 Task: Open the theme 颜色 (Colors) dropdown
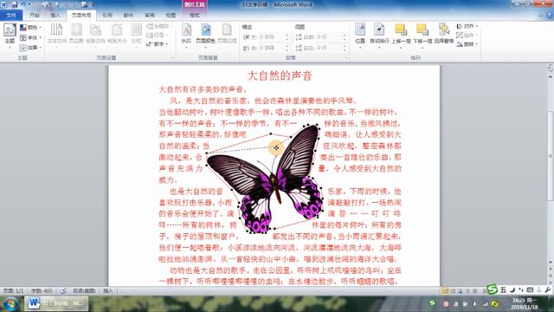tap(31, 27)
